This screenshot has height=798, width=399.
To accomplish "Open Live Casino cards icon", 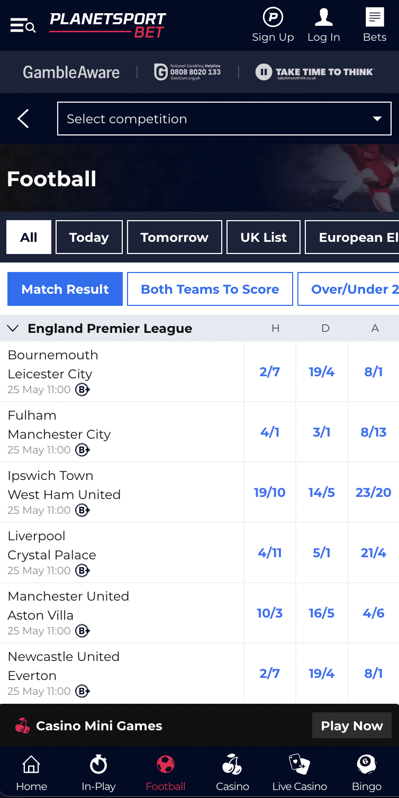I will (300, 764).
